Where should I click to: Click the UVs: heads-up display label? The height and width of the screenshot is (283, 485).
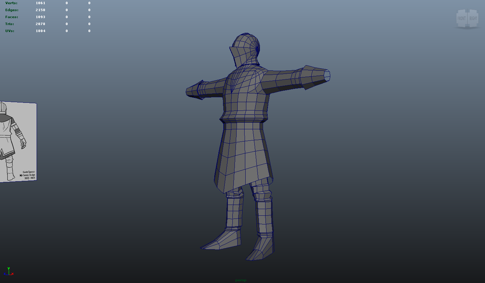[10, 31]
